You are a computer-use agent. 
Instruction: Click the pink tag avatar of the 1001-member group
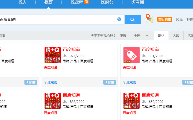pos(131,55)
